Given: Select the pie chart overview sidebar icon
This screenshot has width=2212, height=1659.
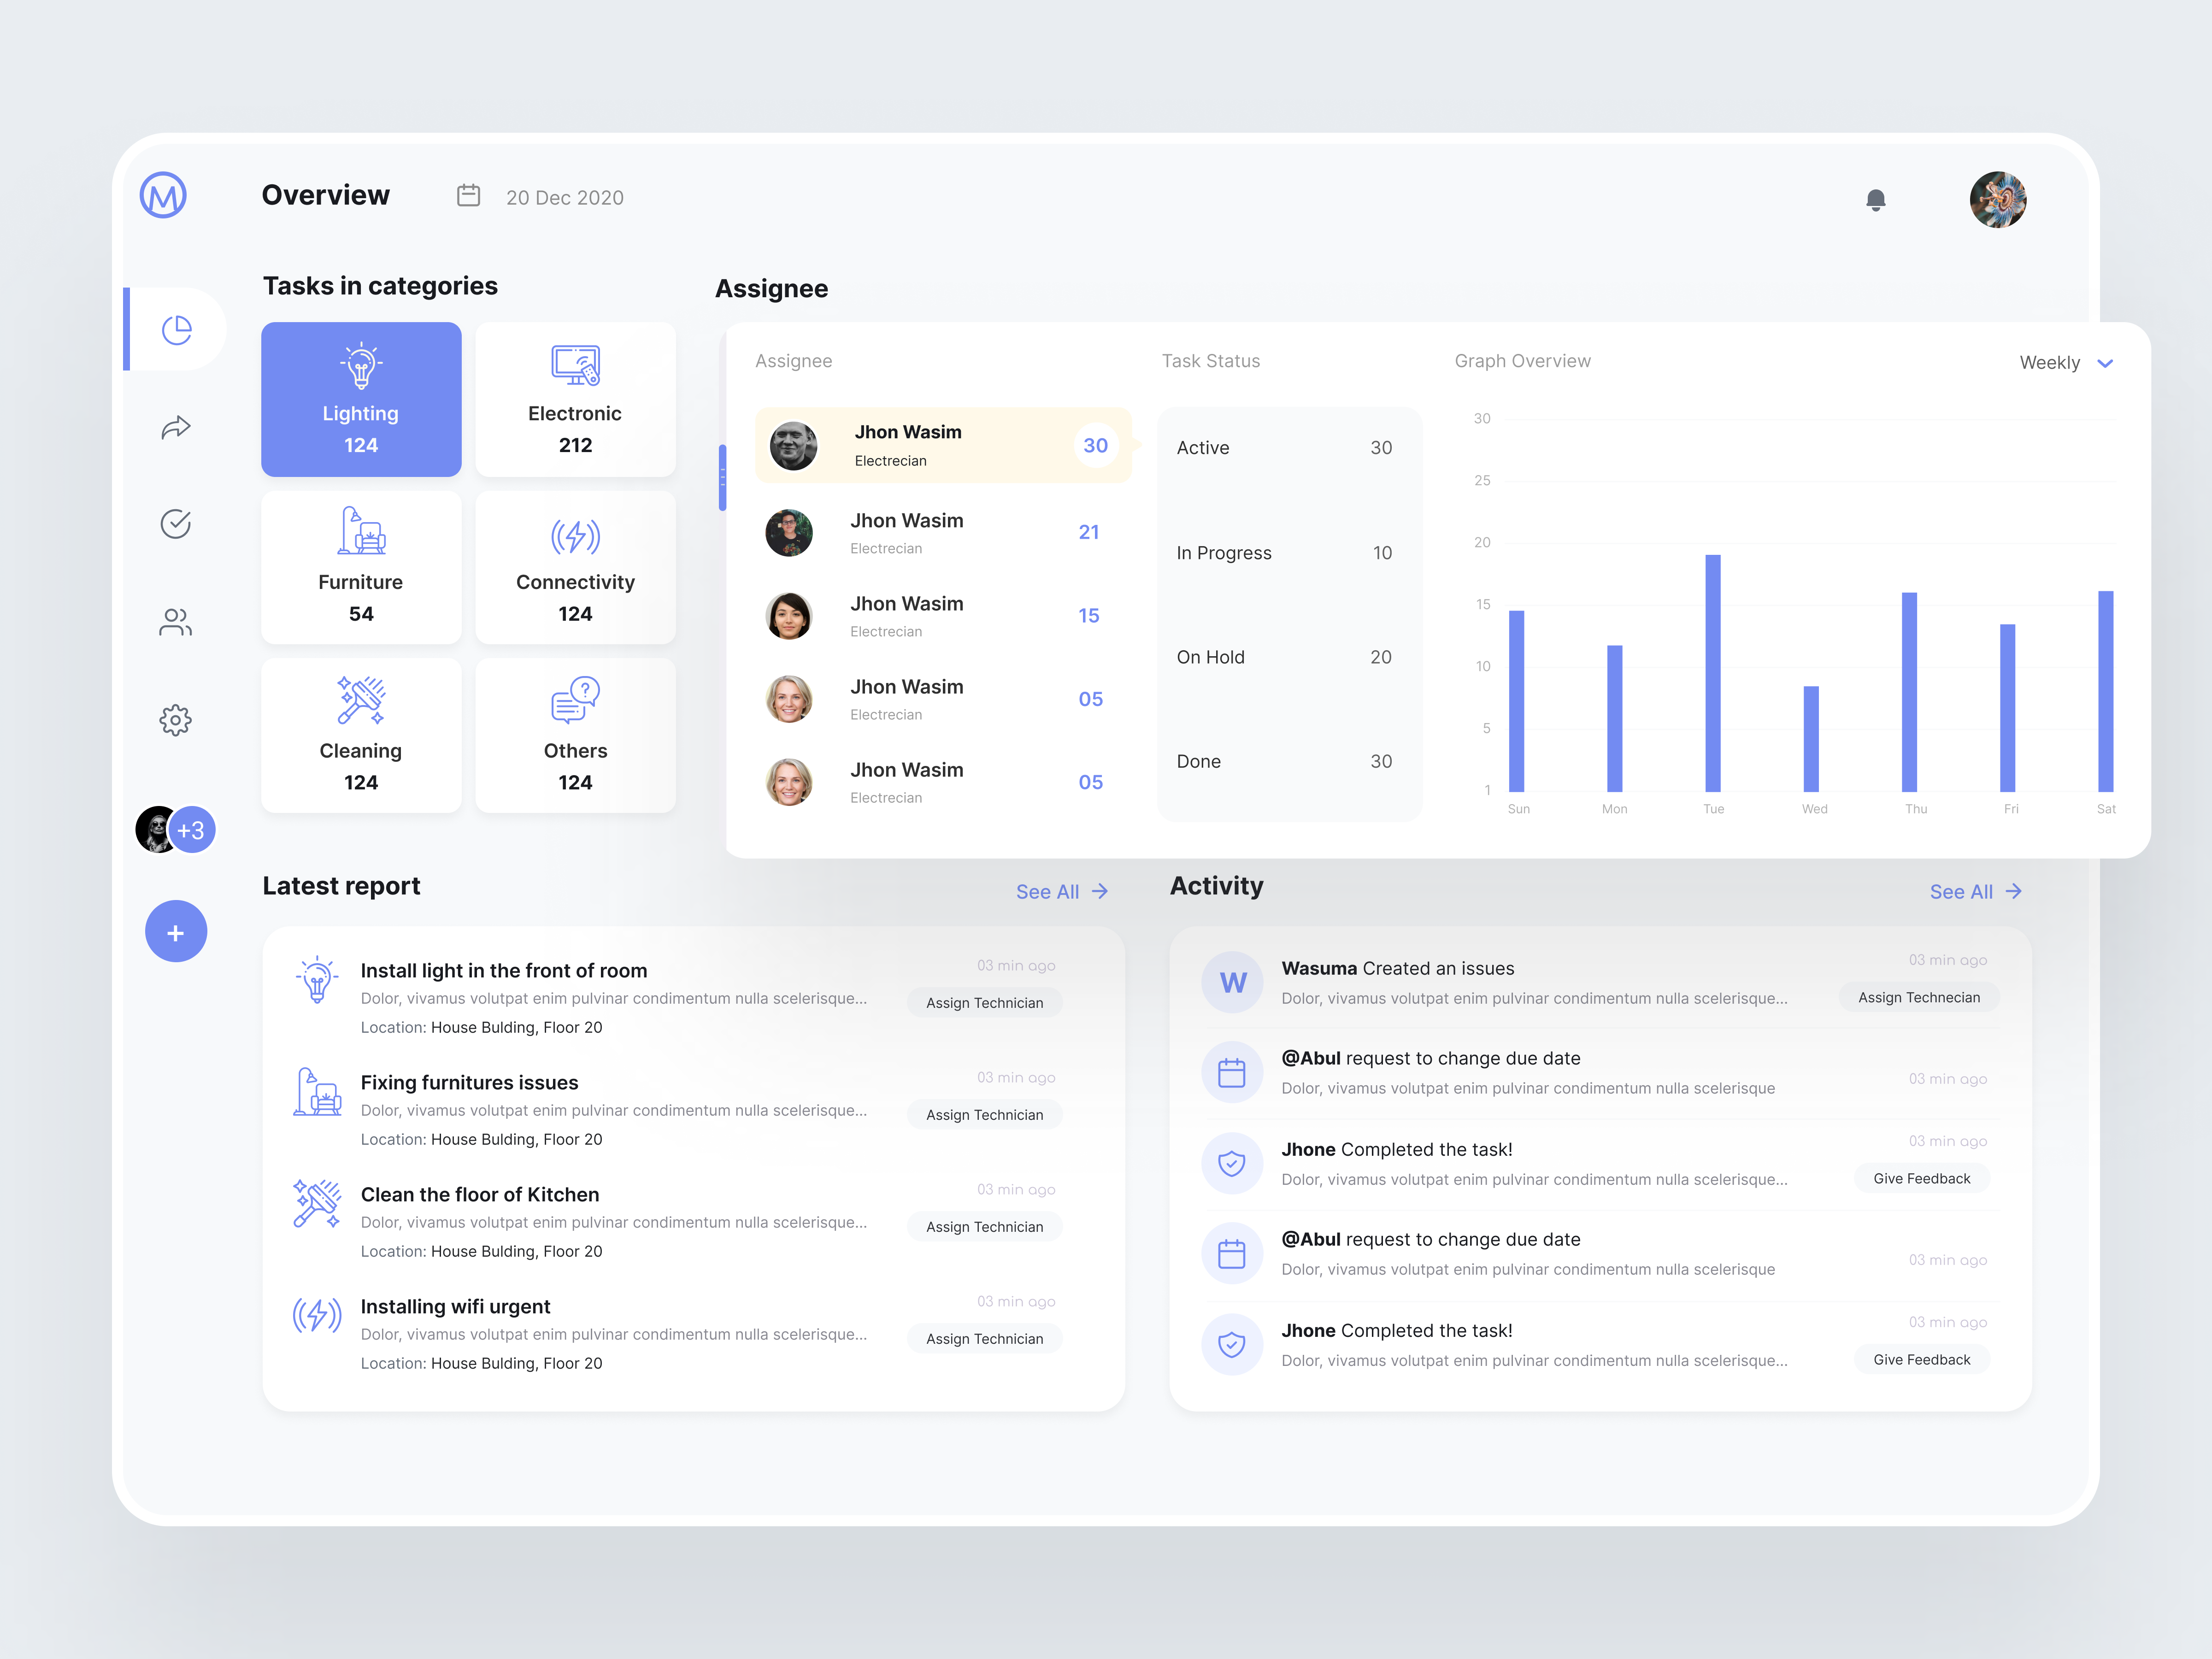Looking at the screenshot, I should click(176, 329).
